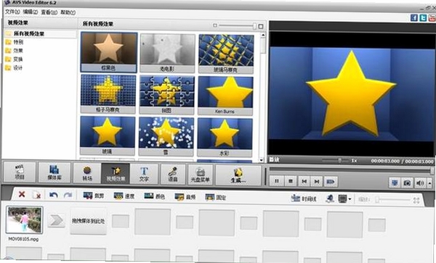Select the MOV08105.mpg storyboard clip

(25, 220)
